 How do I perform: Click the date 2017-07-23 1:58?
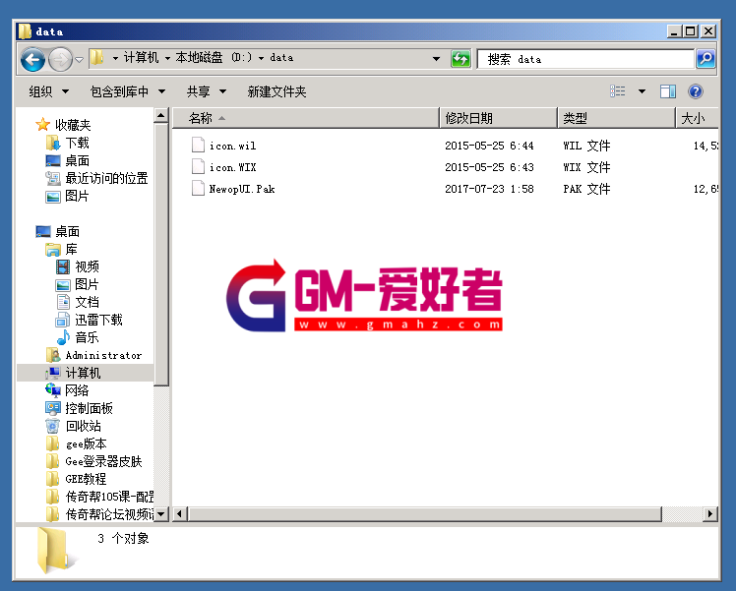tap(489, 189)
